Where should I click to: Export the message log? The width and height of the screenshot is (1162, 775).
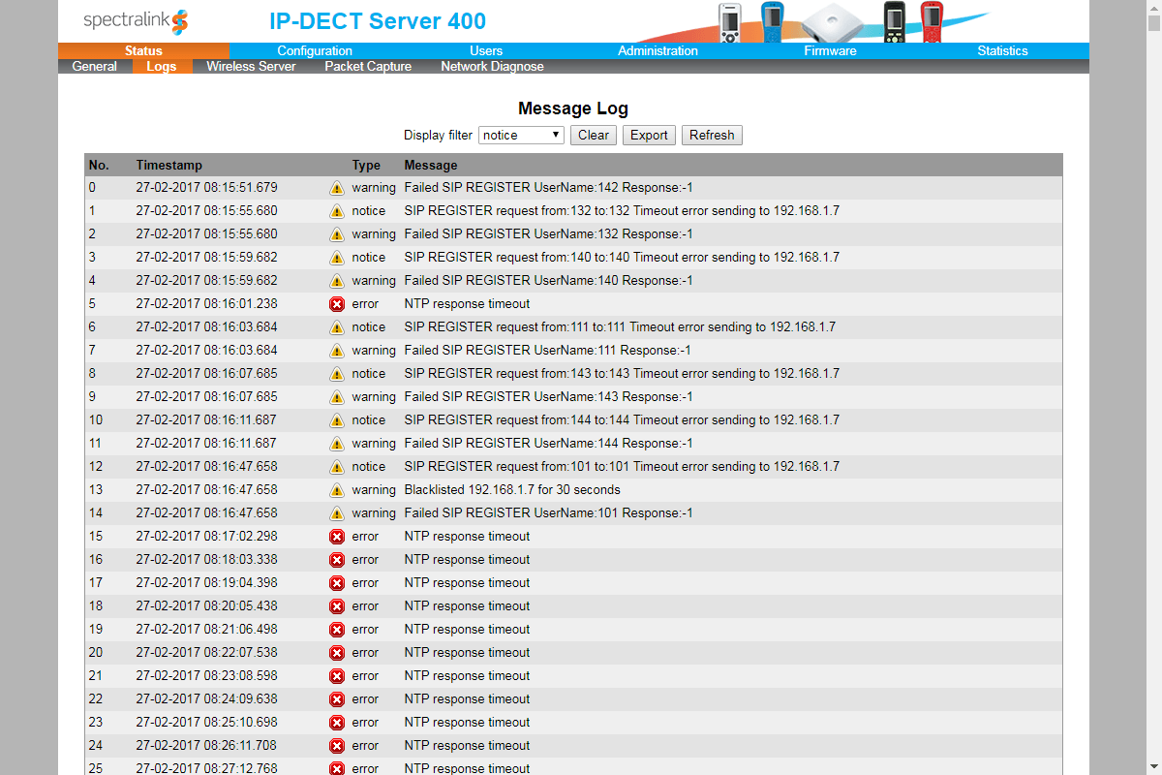(x=649, y=136)
